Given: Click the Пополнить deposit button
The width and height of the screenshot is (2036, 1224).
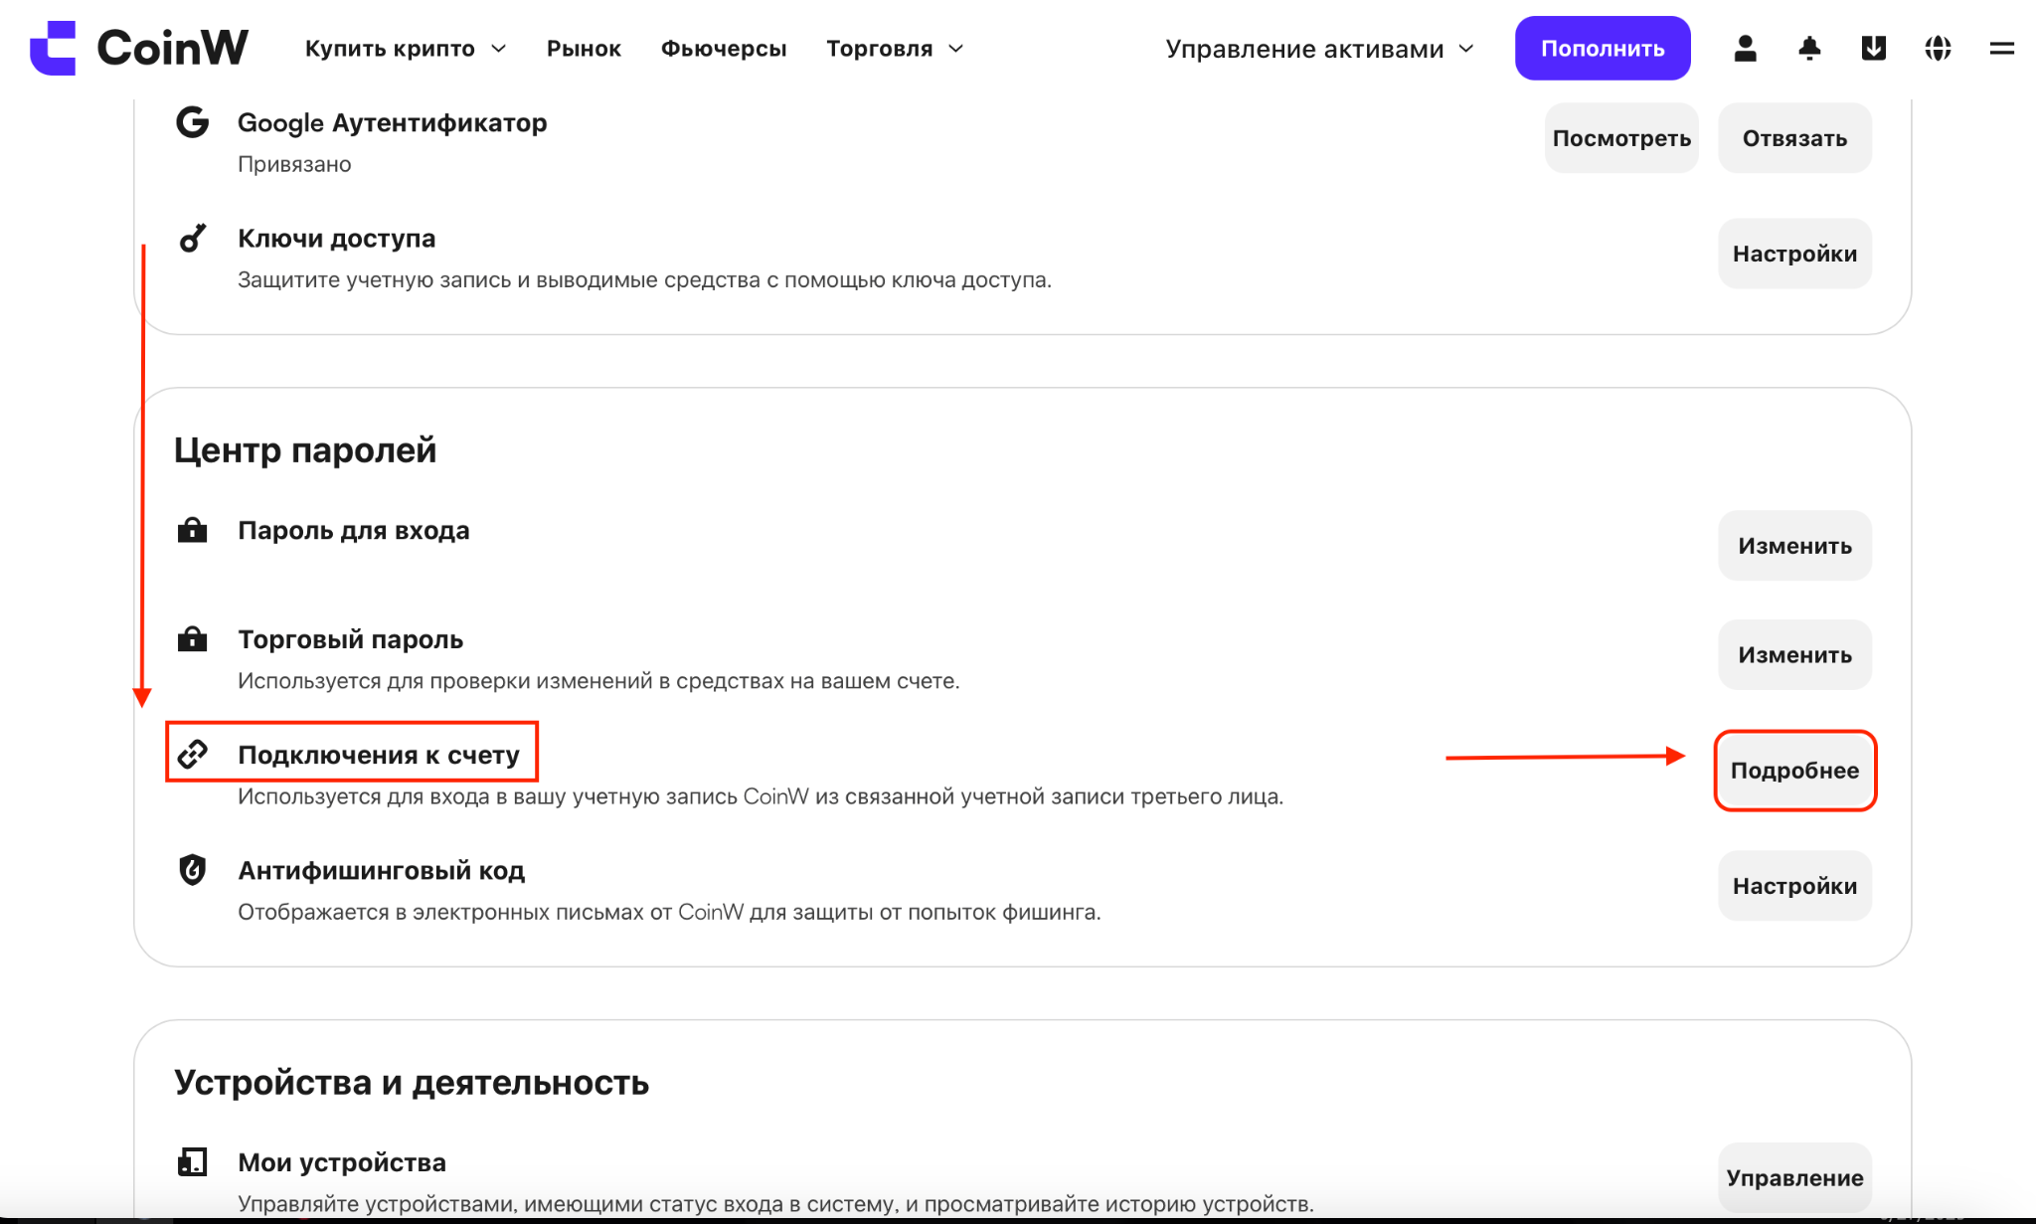Looking at the screenshot, I should click(x=1603, y=48).
